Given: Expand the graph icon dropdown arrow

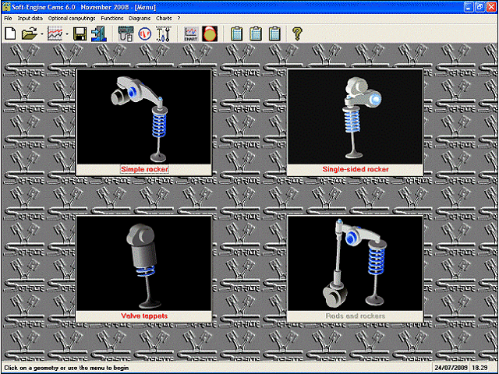Looking at the screenshot, I should coord(67,34).
